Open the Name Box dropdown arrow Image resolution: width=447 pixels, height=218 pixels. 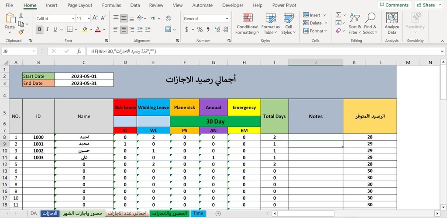tap(34, 51)
